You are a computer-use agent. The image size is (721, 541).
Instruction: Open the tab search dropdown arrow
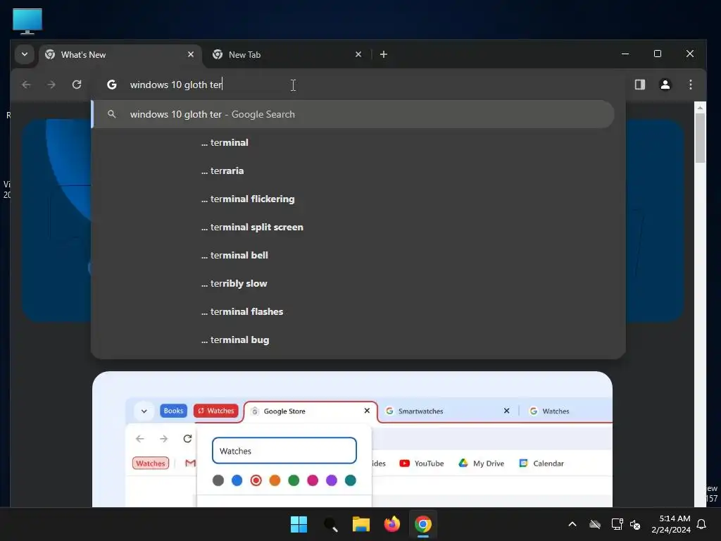(25, 54)
